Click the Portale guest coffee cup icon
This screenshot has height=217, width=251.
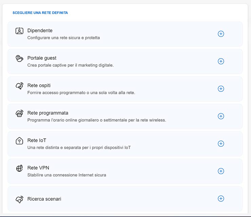[x=19, y=59]
